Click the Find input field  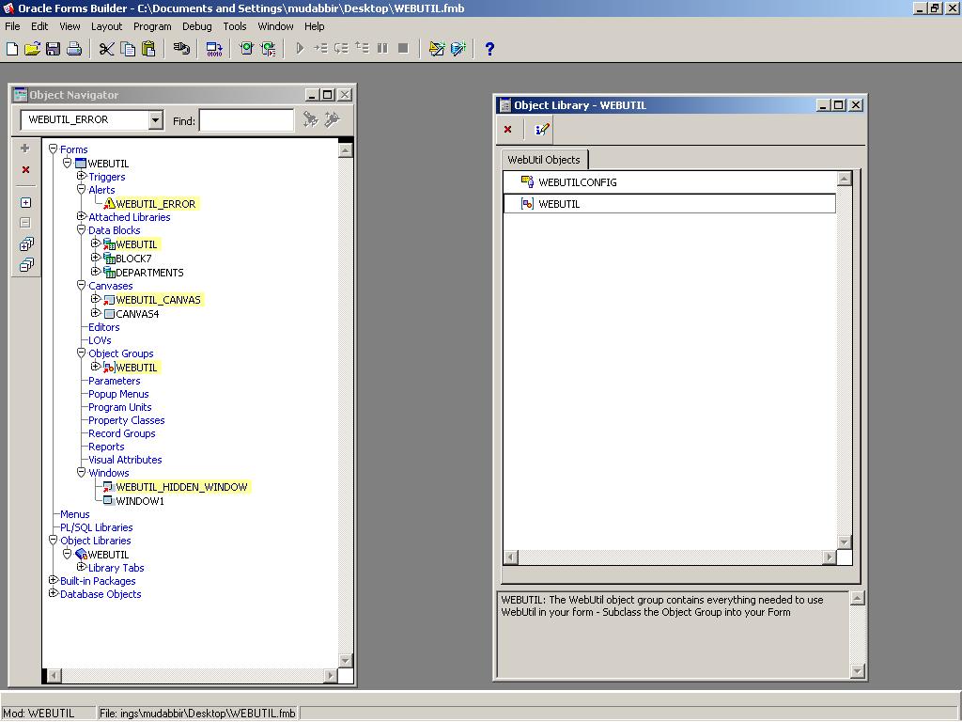(x=247, y=120)
